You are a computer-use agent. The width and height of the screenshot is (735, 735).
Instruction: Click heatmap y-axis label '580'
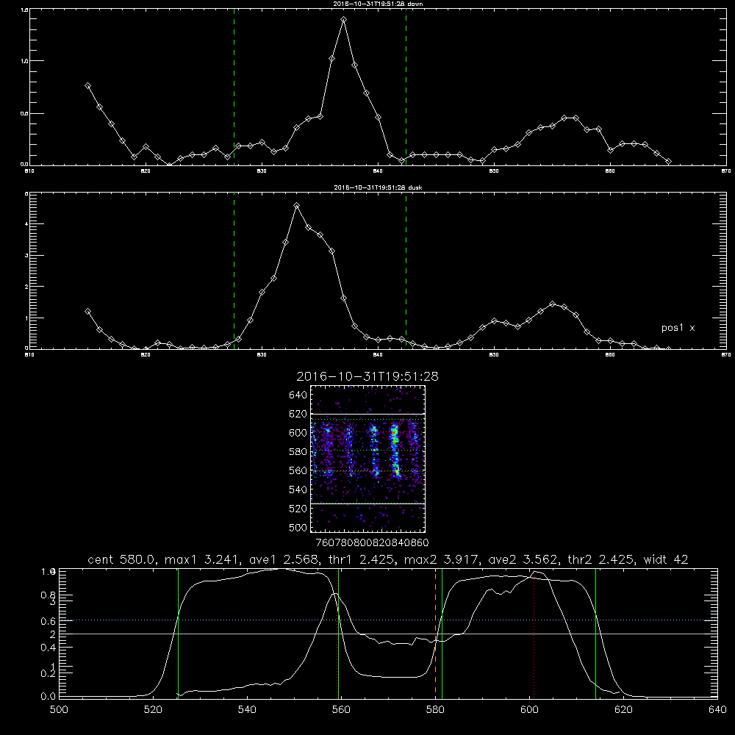(298, 452)
